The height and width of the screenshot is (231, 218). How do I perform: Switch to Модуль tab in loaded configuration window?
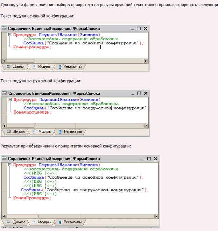(42, 131)
